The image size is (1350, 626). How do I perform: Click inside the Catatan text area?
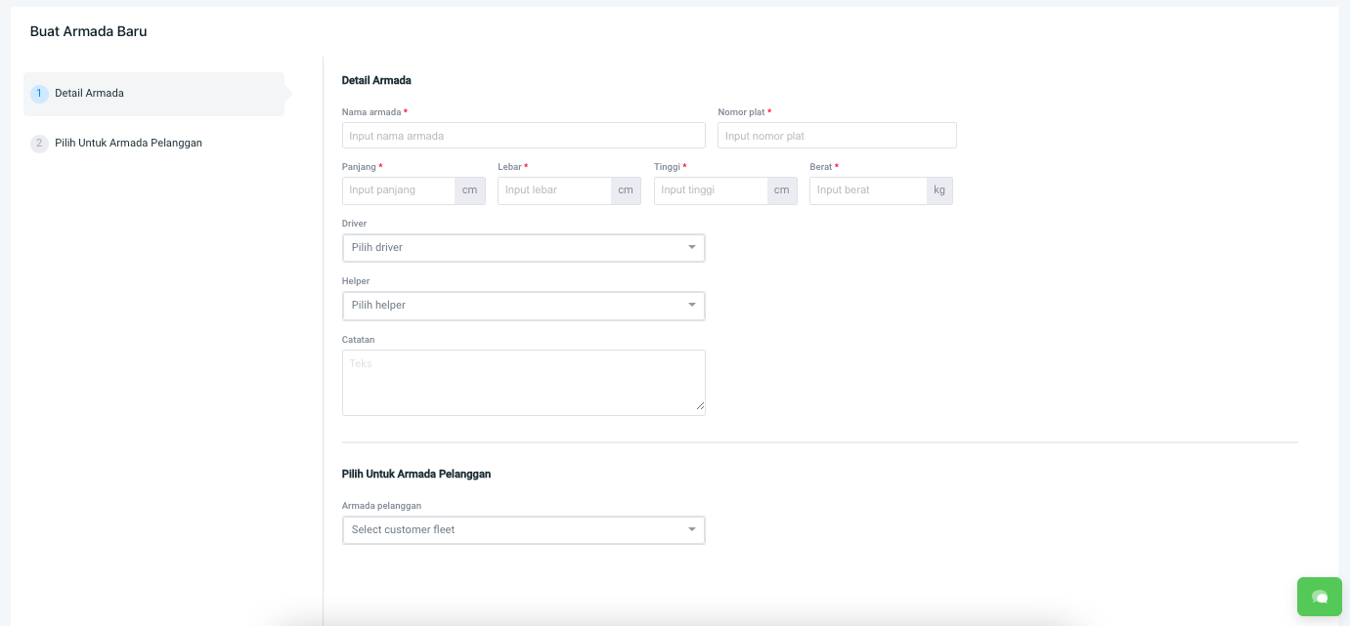point(523,382)
